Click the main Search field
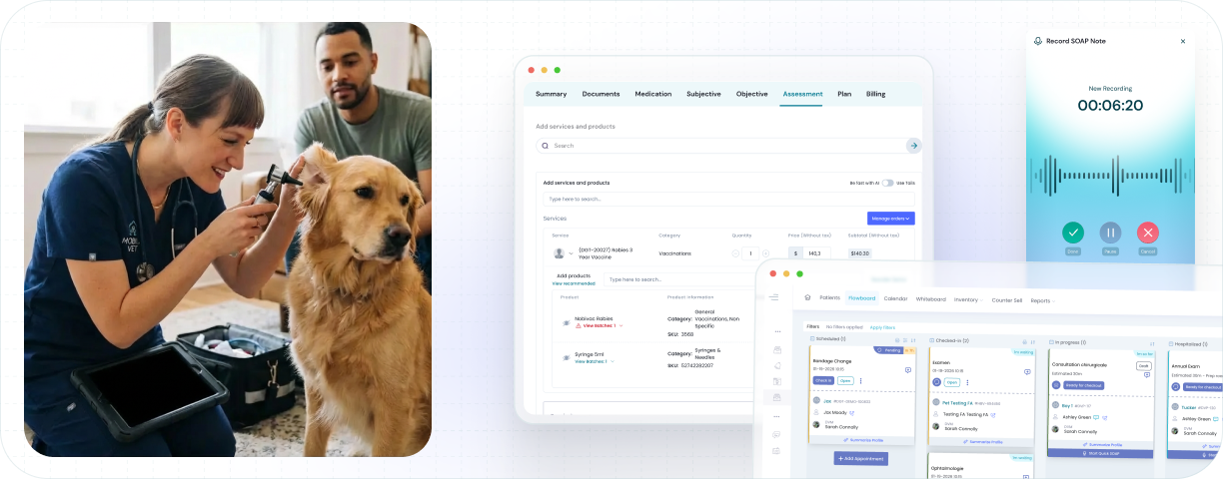This screenshot has width=1223, height=479. [719, 146]
